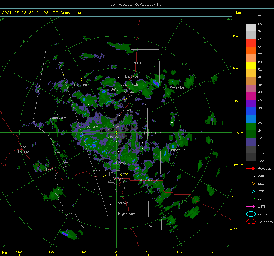Click the ThreeHills label
The image size is (274, 256).
(x=153, y=133)
